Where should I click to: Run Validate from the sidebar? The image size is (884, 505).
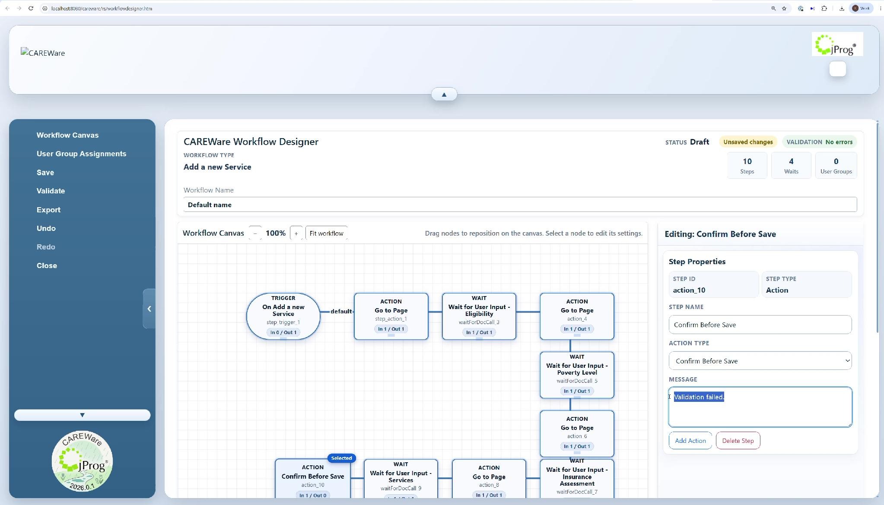[51, 191]
